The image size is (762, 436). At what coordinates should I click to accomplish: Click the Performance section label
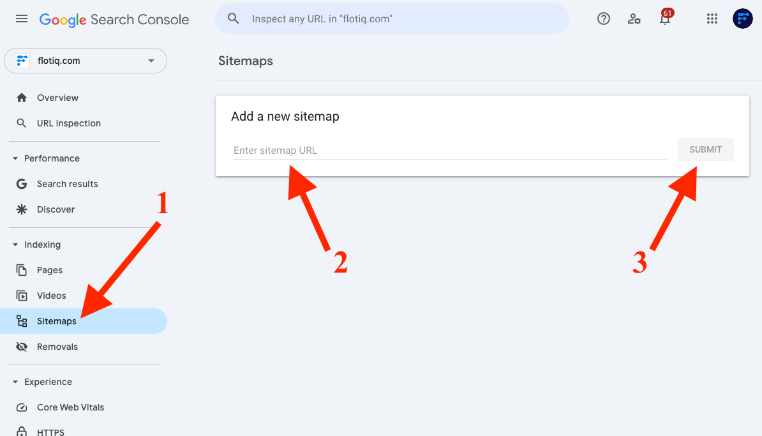click(x=52, y=158)
